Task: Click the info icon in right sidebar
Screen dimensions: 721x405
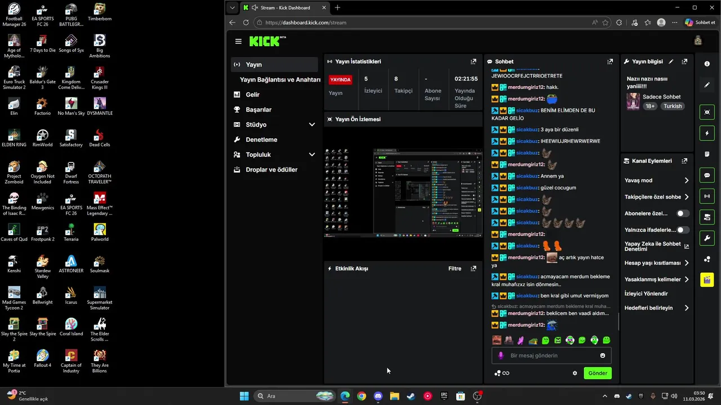Action: [x=707, y=64]
